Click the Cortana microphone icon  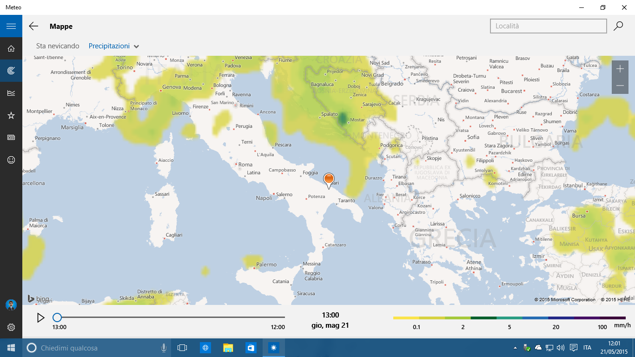point(164,348)
